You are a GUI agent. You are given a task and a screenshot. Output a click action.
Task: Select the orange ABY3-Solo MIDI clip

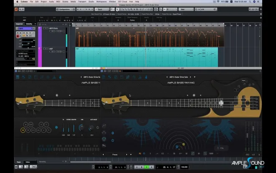[x=150, y=37]
